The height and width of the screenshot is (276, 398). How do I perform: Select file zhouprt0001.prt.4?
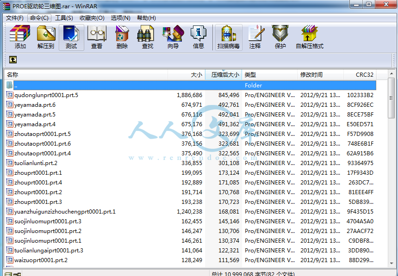pos(38,183)
